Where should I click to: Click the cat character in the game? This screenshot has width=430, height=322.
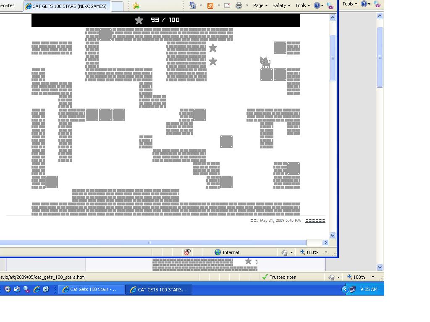point(265,62)
